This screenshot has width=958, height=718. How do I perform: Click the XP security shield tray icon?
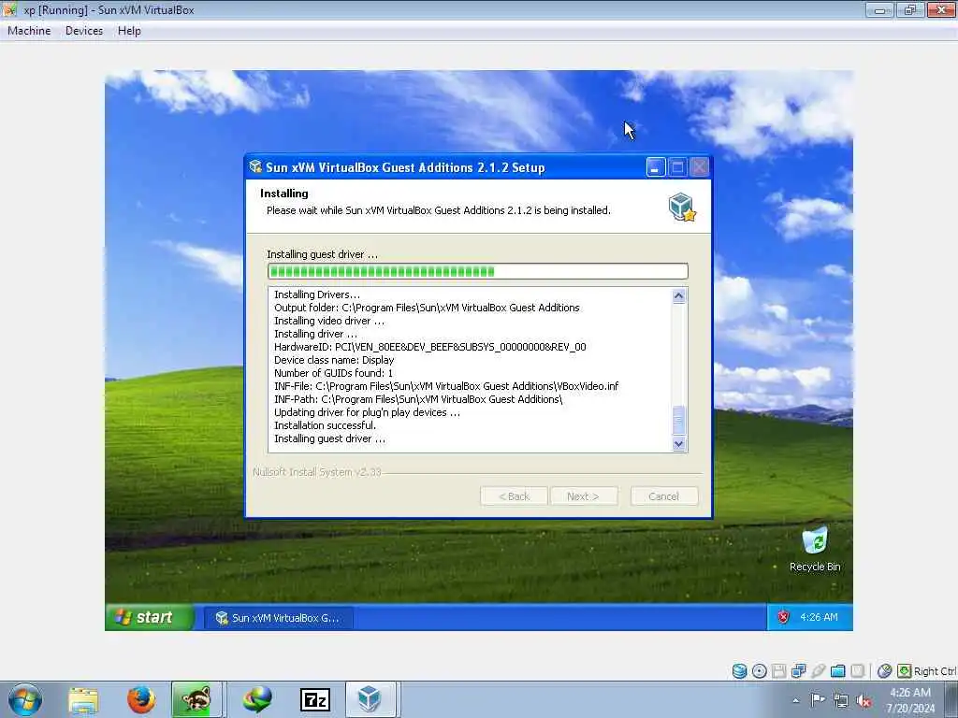click(783, 617)
